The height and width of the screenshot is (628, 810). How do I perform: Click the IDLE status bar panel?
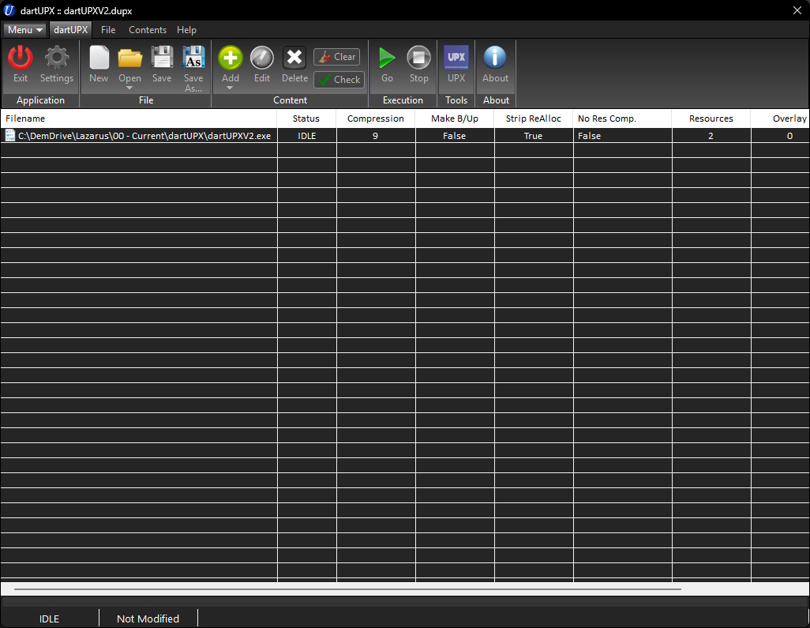50,619
